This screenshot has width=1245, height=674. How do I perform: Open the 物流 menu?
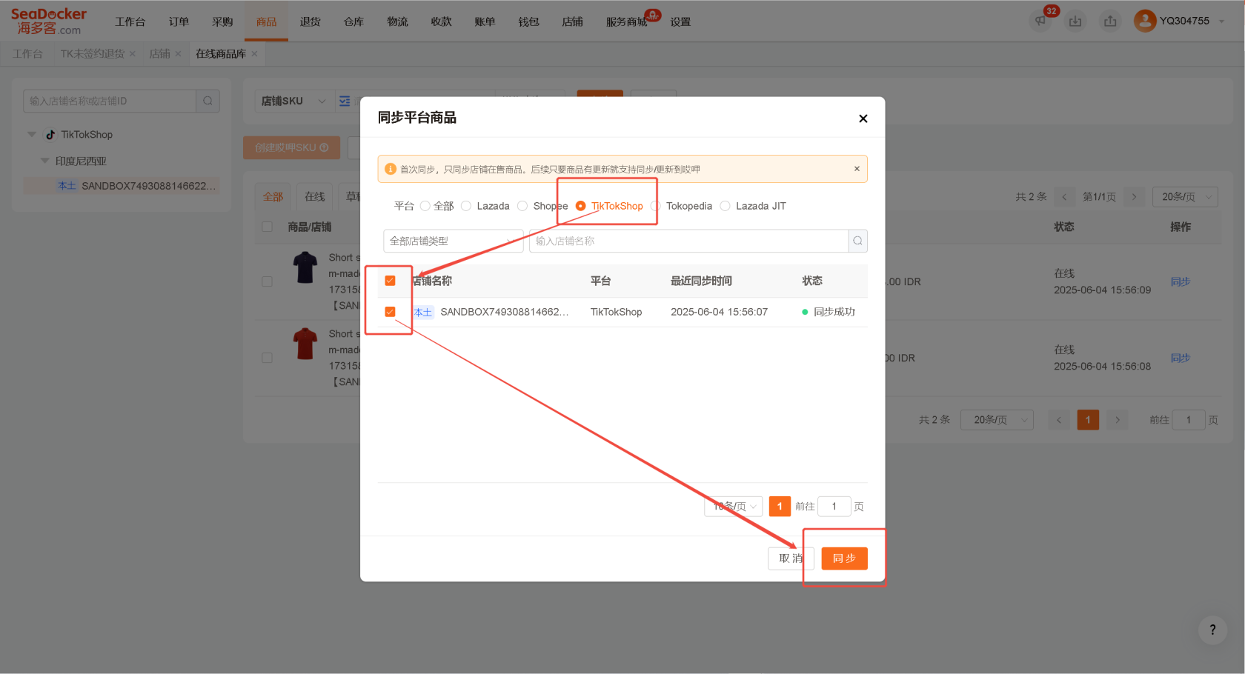click(397, 21)
